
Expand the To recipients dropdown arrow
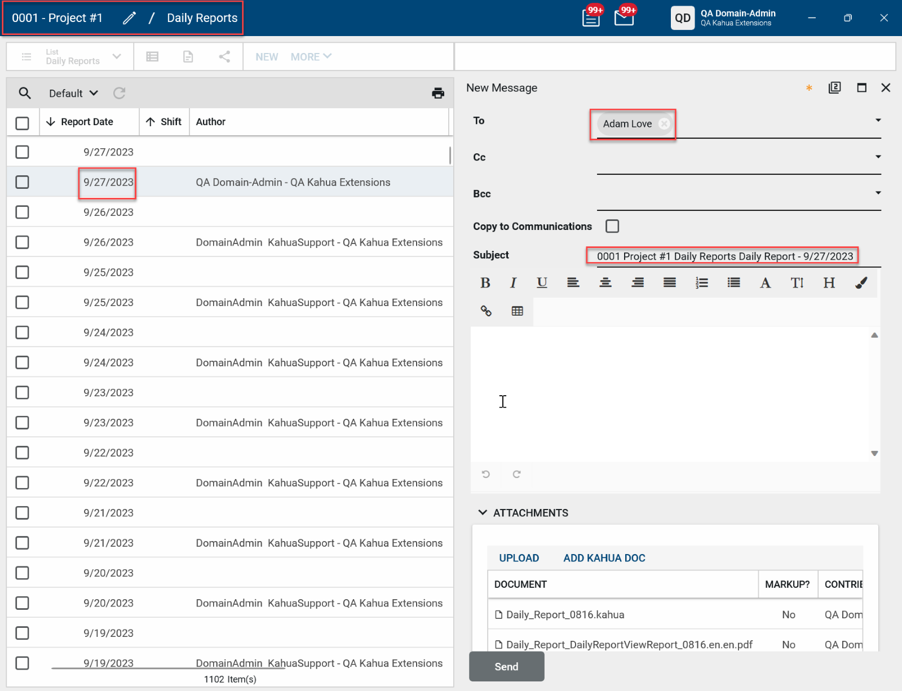[878, 121]
